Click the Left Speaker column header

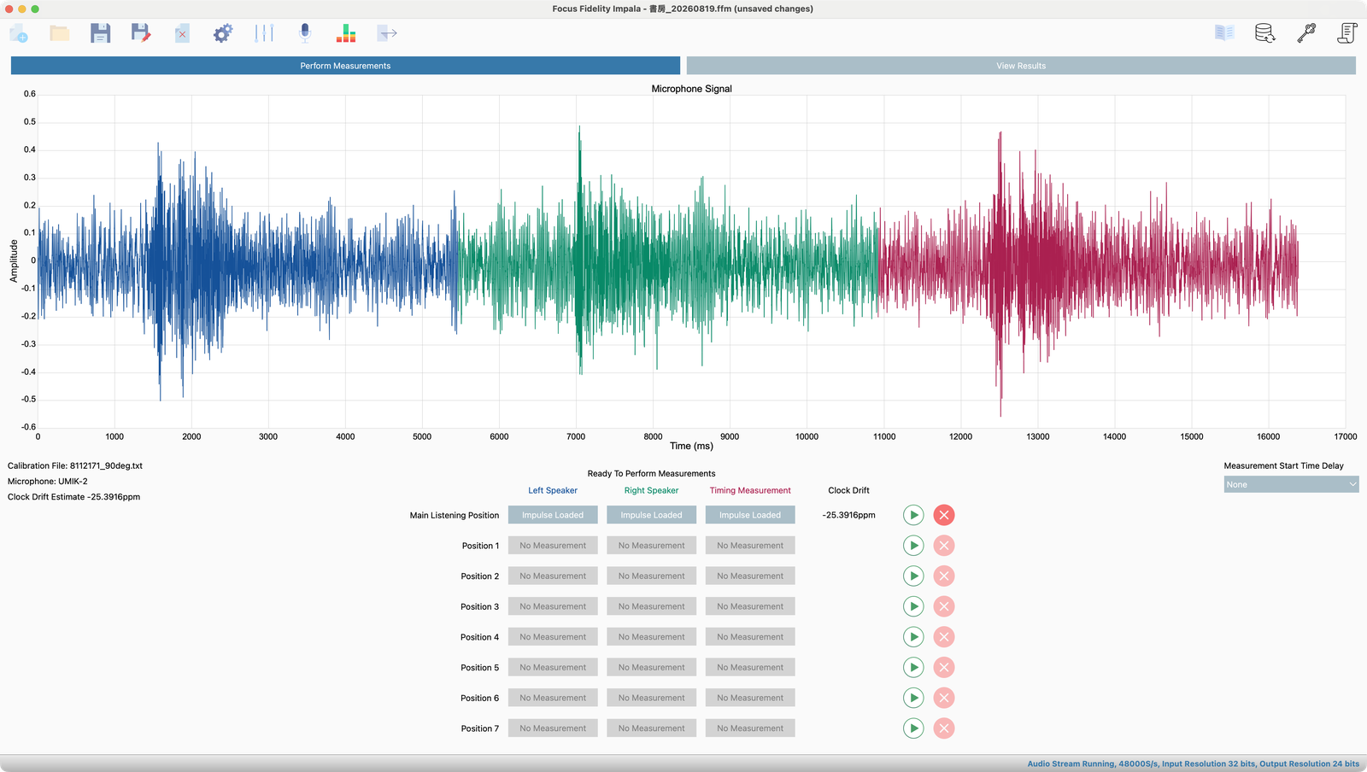point(553,490)
